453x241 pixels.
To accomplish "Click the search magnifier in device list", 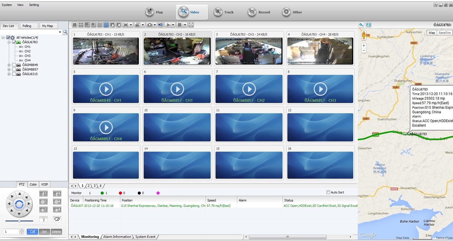I will (x=65, y=32).
